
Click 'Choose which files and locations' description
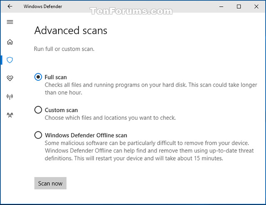pos(110,118)
